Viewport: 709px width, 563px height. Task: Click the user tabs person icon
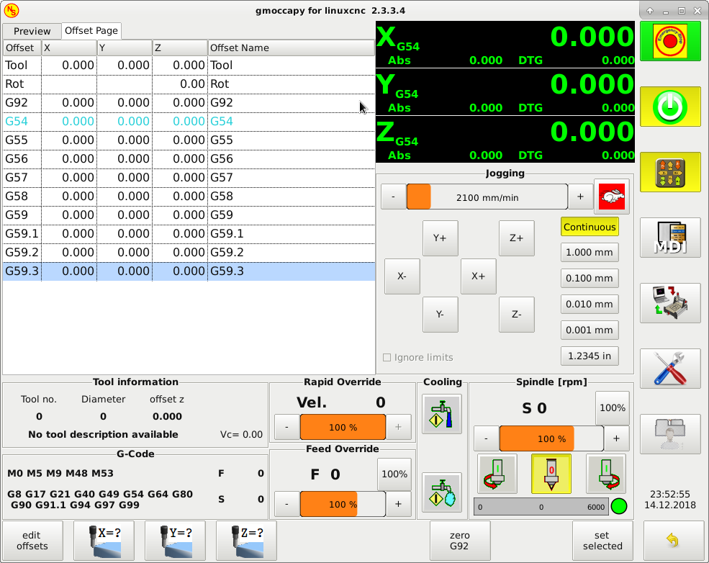(x=670, y=433)
